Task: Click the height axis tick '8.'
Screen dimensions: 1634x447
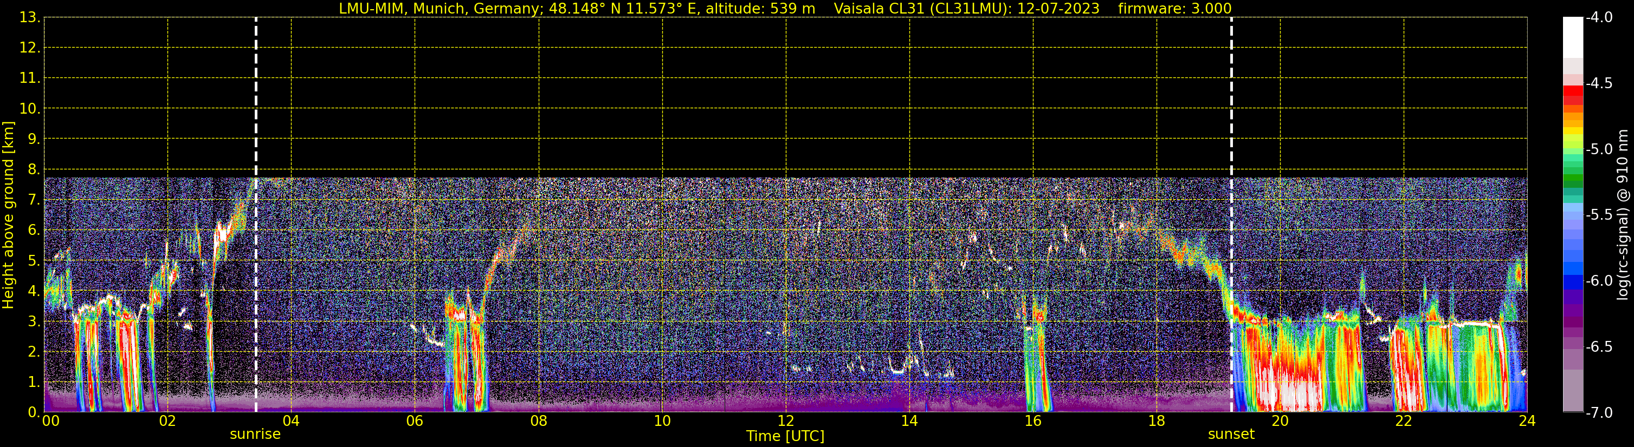Action: [34, 170]
